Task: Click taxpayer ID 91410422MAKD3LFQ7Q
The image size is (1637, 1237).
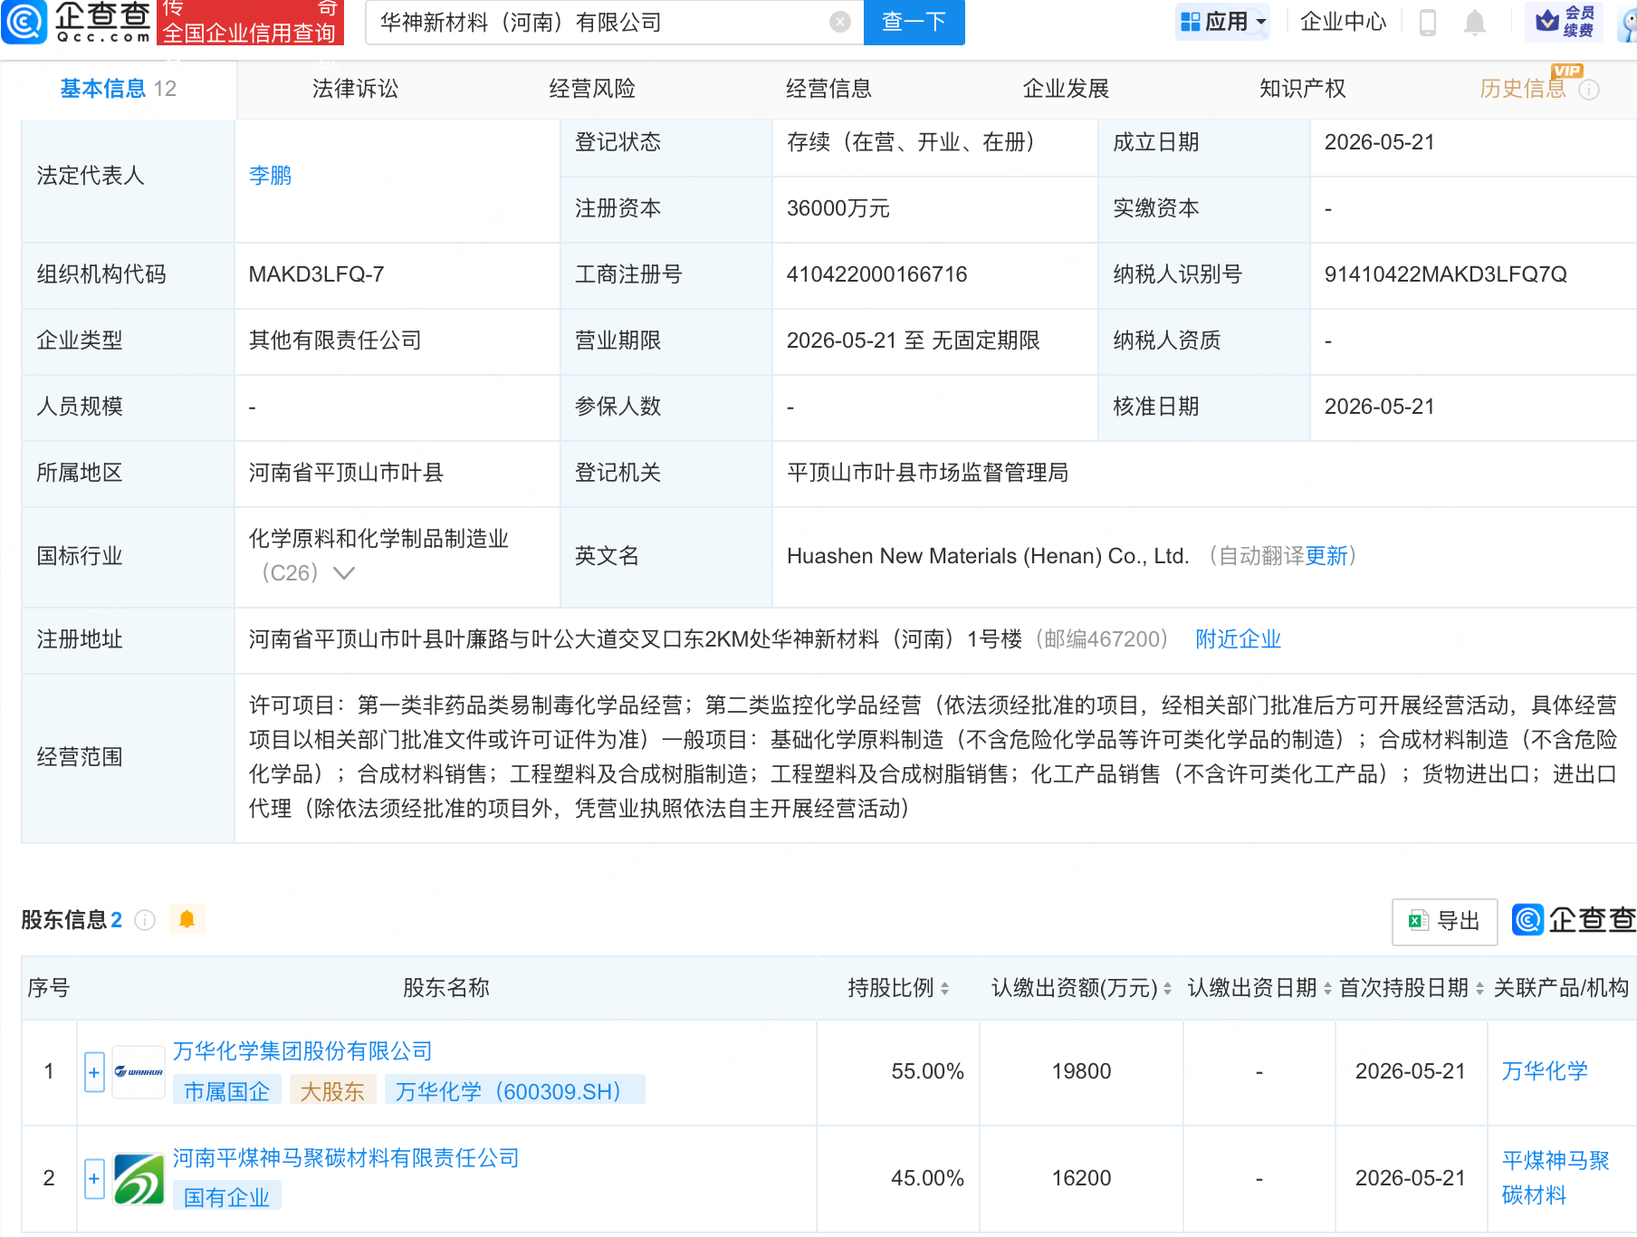Action: pos(1445,274)
